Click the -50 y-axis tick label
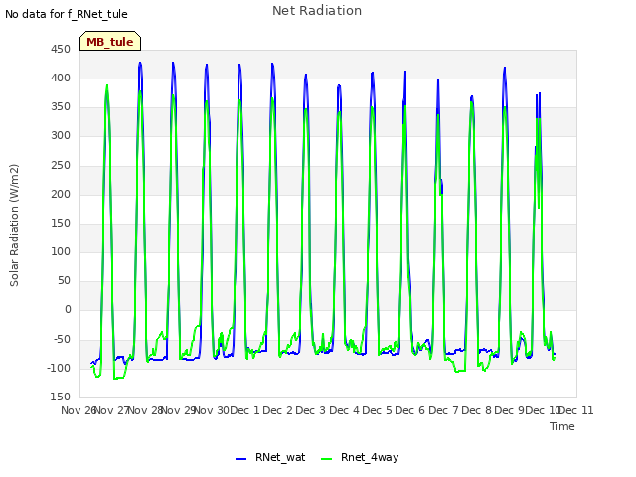636x477 pixels. (62, 339)
